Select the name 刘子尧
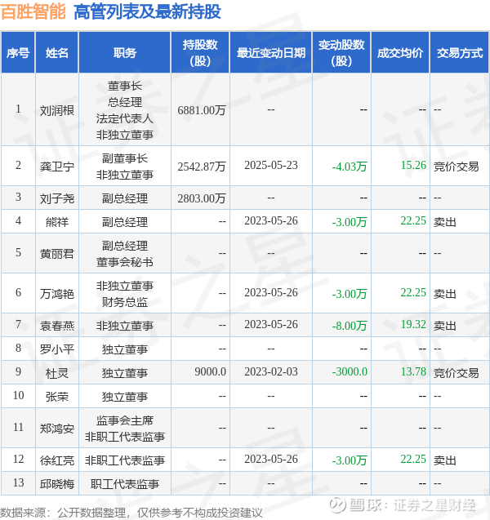Viewport: 490px width, 520px height. [57, 198]
